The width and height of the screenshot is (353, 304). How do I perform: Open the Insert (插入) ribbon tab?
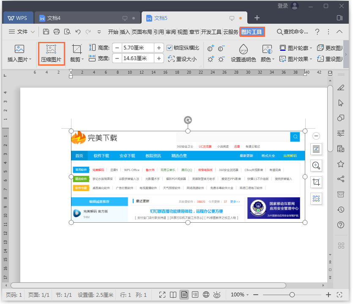[x=125, y=32]
